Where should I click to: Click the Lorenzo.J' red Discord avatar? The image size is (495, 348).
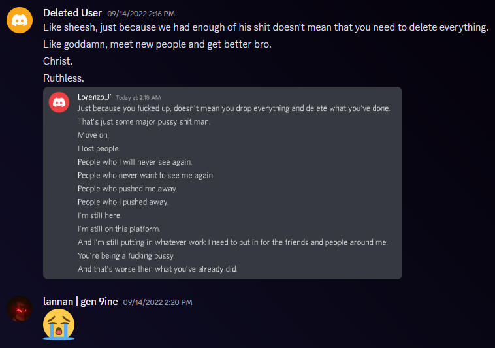(59, 103)
